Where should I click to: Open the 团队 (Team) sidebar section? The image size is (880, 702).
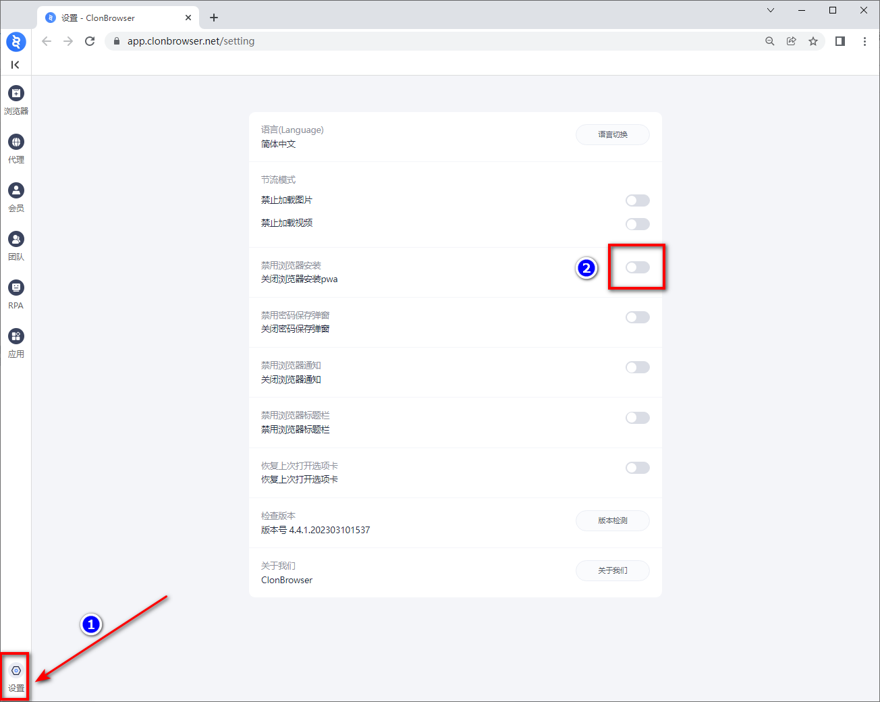(x=16, y=240)
